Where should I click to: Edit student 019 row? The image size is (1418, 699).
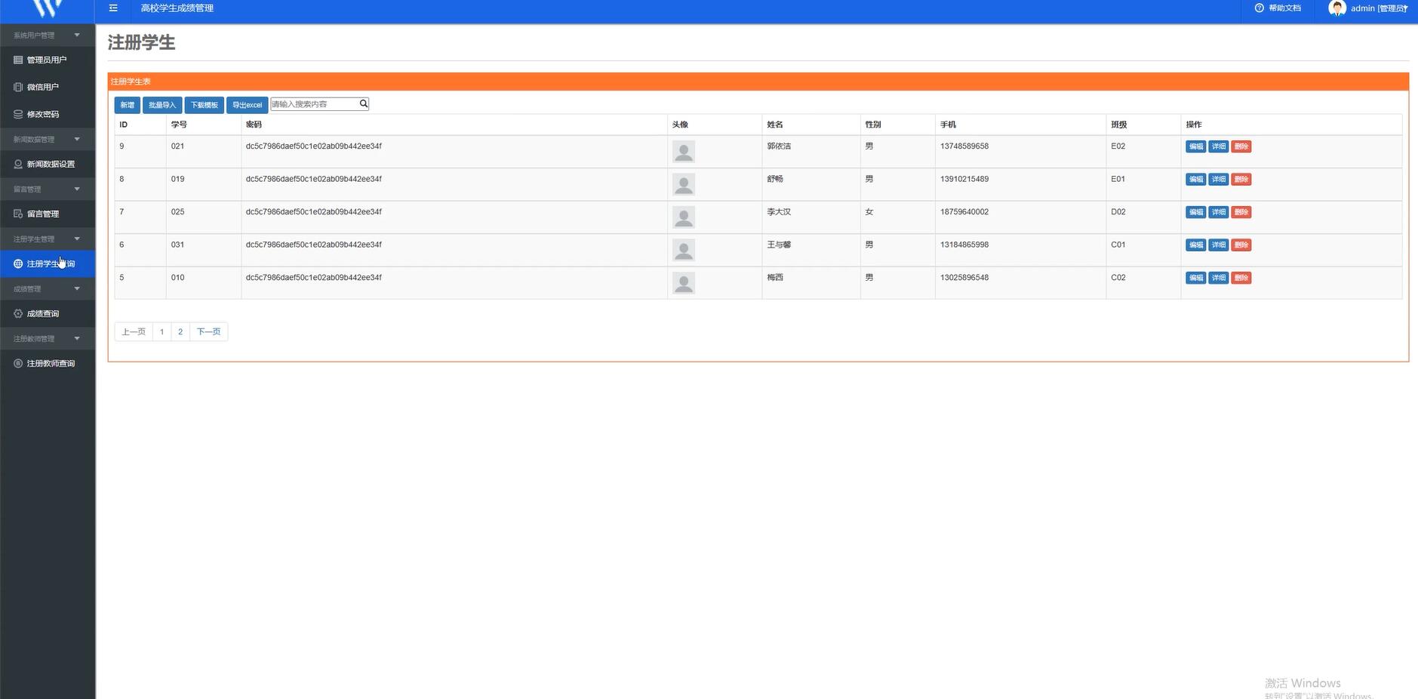coord(1196,180)
